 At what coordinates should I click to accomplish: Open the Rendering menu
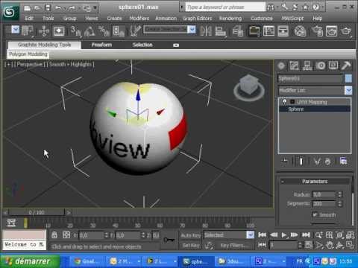click(230, 19)
